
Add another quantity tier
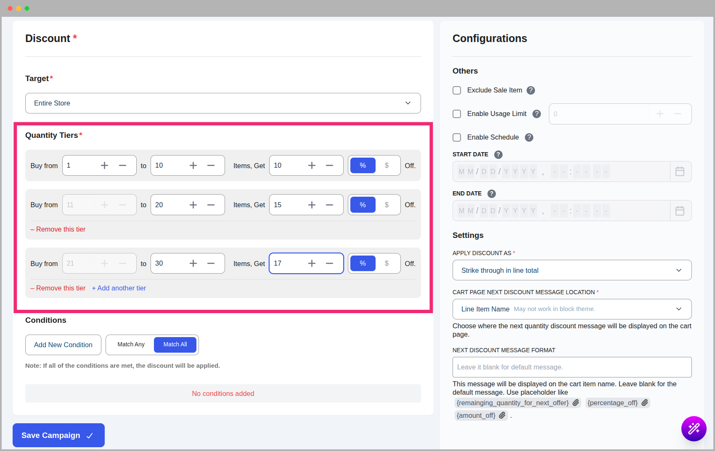pos(119,288)
